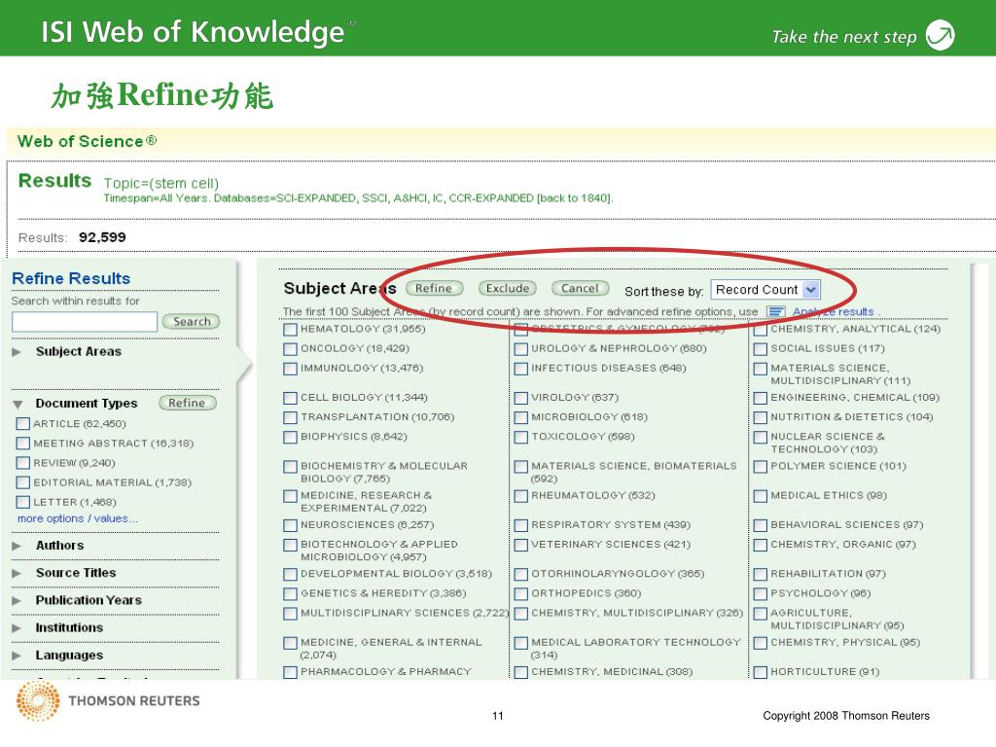Tick the REHABILITATION checkbox

pyautogui.click(x=761, y=574)
